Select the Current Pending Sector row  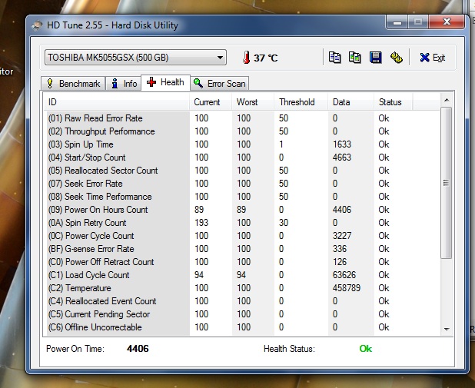[242, 313]
